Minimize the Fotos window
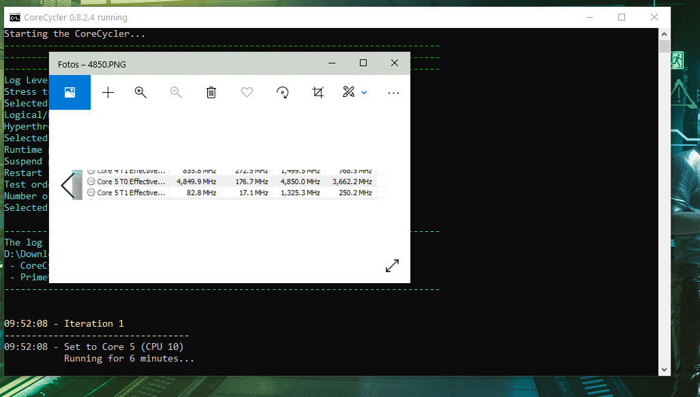The height and width of the screenshot is (397, 700). 332,63
